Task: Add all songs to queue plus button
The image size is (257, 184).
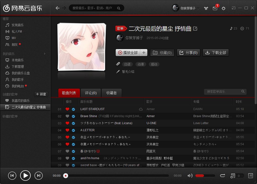Action: [144, 53]
